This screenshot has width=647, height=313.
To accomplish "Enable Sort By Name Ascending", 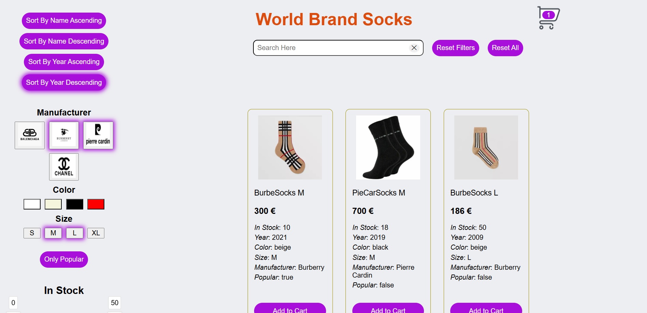I will [63, 20].
